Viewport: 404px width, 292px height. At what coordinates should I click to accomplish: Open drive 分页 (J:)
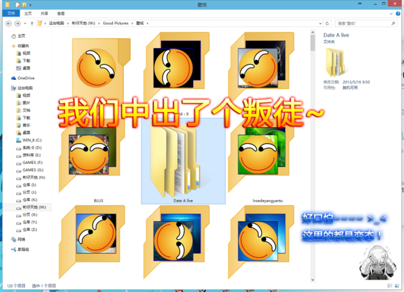[x=26, y=193]
